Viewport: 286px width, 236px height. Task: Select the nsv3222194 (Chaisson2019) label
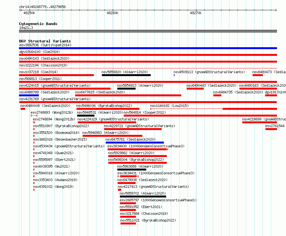(x=43, y=65)
